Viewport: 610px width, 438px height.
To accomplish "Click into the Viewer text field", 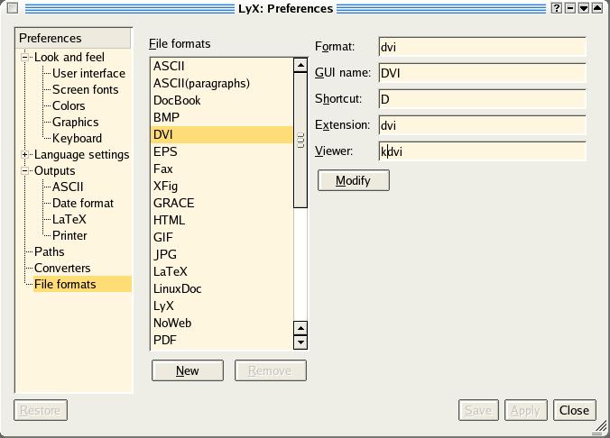I will click(482, 151).
